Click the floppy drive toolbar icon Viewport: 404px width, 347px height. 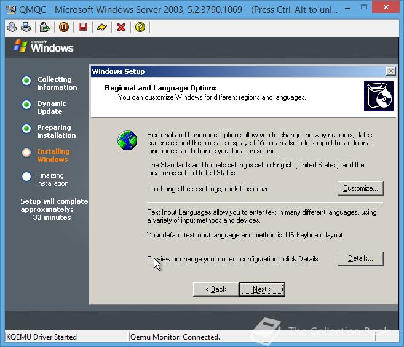click(26, 27)
